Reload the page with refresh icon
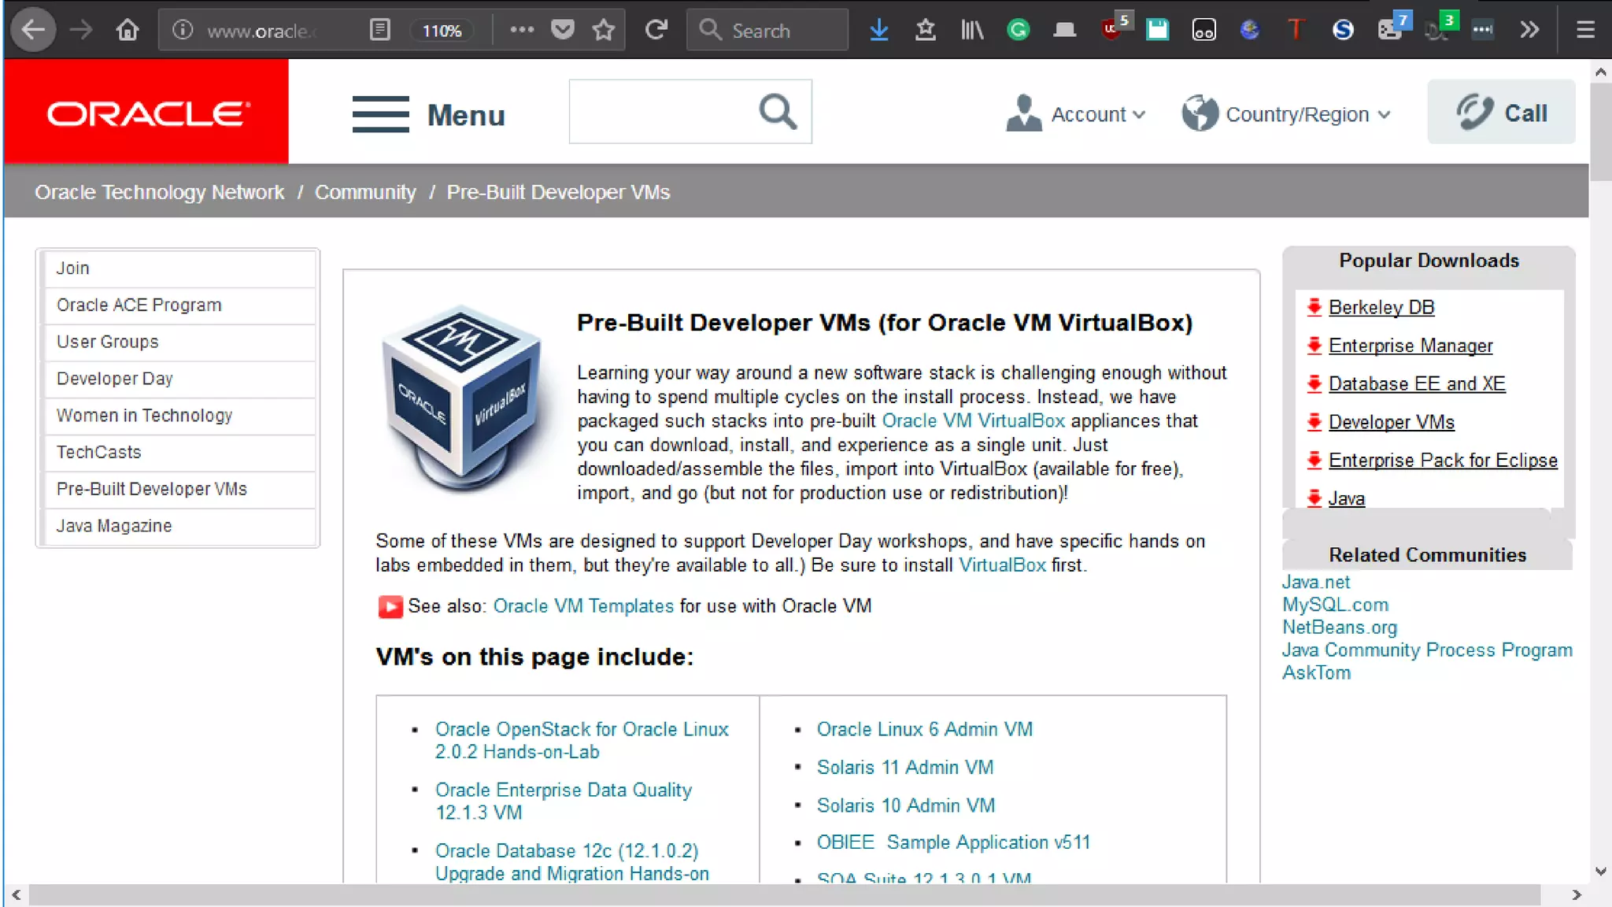The width and height of the screenshot is (1612, 907). tap(656, 30)
